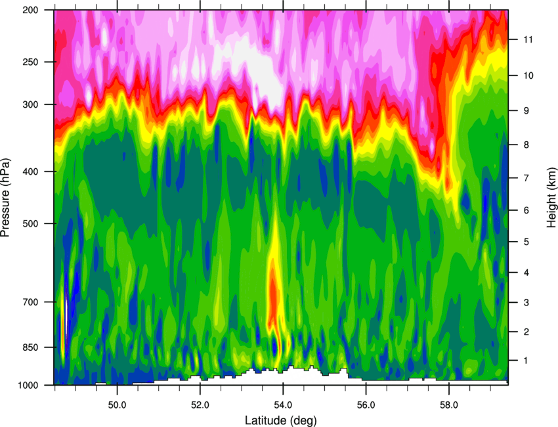558x427 pixels.
Task: Click the 58.0 latitude tick label
Action: point(449,405)
